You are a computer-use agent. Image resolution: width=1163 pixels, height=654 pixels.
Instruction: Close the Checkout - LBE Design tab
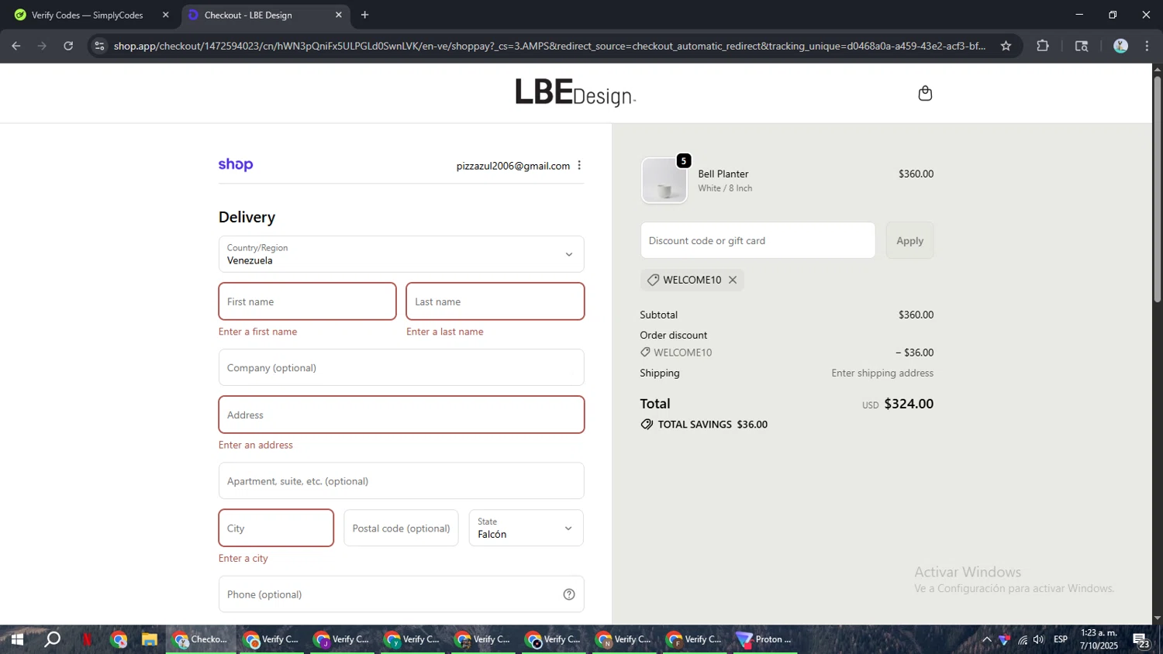(338, 15)
